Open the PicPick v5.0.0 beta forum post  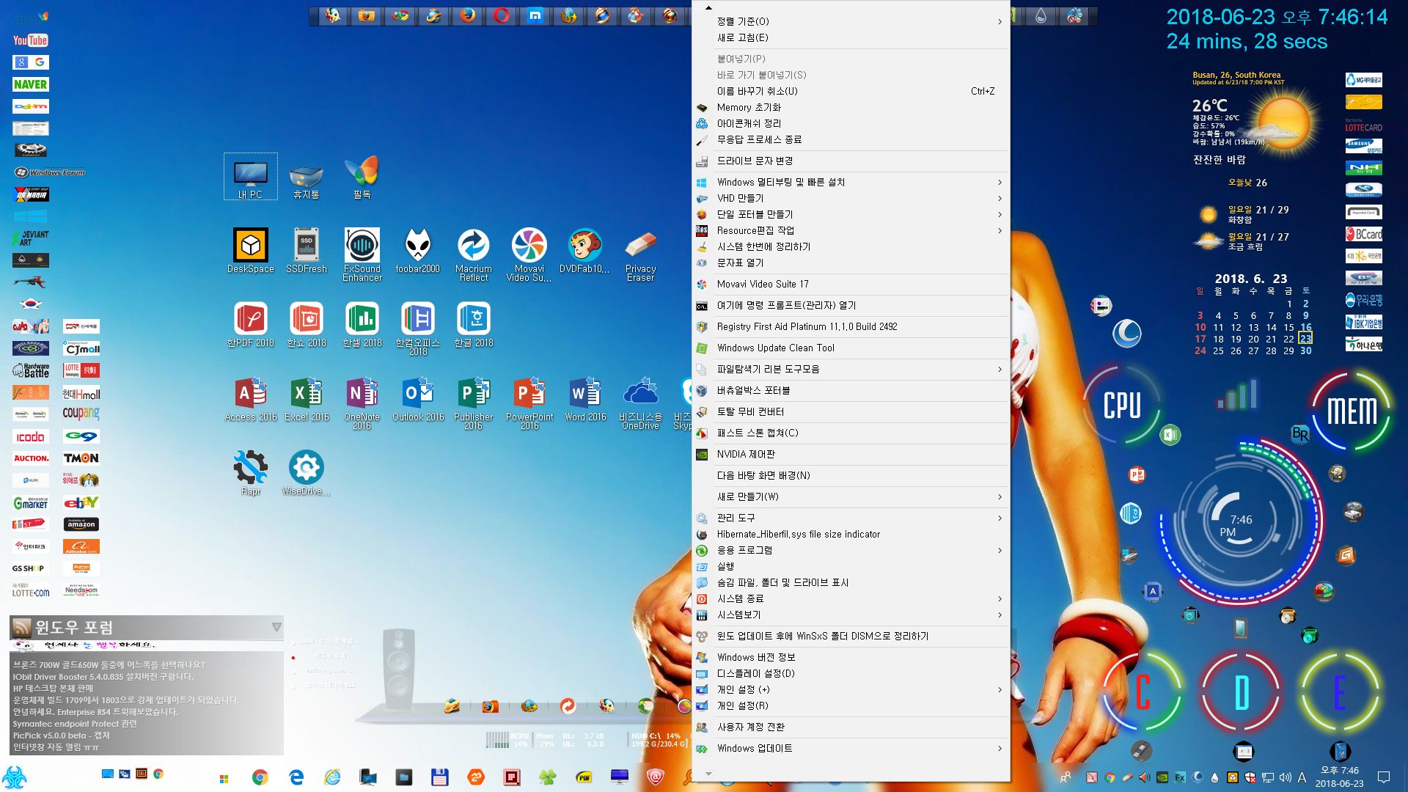pyautogui.click(x=61, y=736)
